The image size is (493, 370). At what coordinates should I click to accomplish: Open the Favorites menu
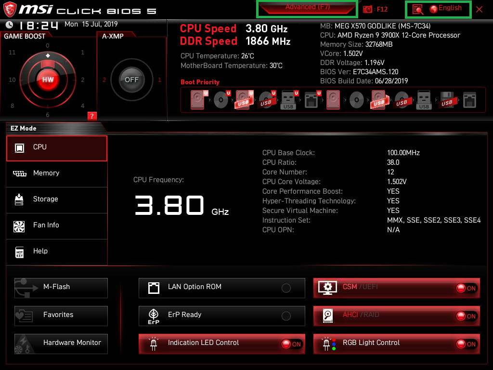tap(61, 316)
